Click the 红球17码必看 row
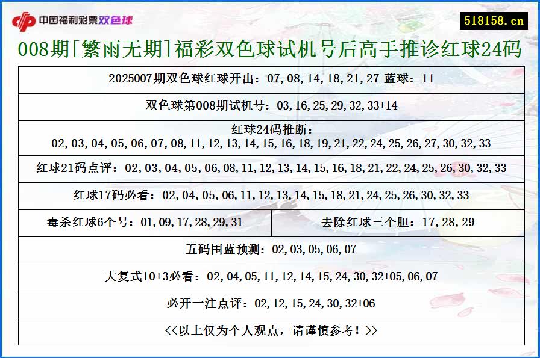This screenshot has height=358, width=540. pyautogui.click(x=270, y=195)
